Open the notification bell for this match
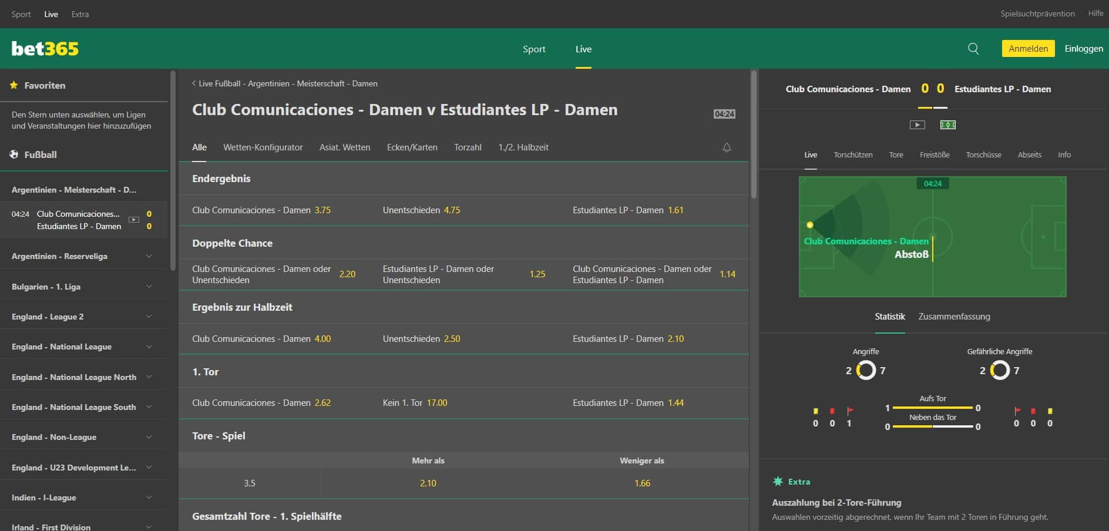The width and height of the screenshot is (1109, 531). pyautogui.click(x=727, y=147)
